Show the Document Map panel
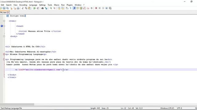Image resolution: width=197 pixels, height=110 pixels. click(x=81, y=8)
